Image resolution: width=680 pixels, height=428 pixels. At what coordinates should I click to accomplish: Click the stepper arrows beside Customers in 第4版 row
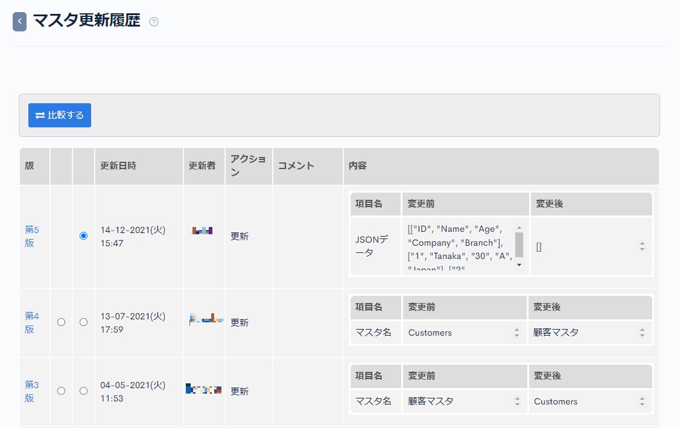[517, 333]
